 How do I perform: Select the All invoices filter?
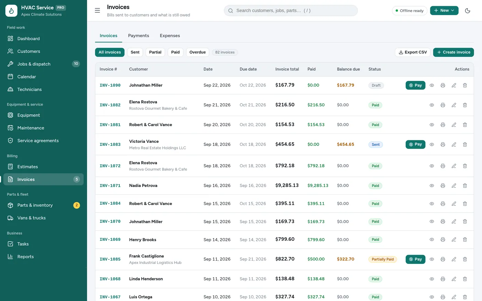click(x=110, y=52)
